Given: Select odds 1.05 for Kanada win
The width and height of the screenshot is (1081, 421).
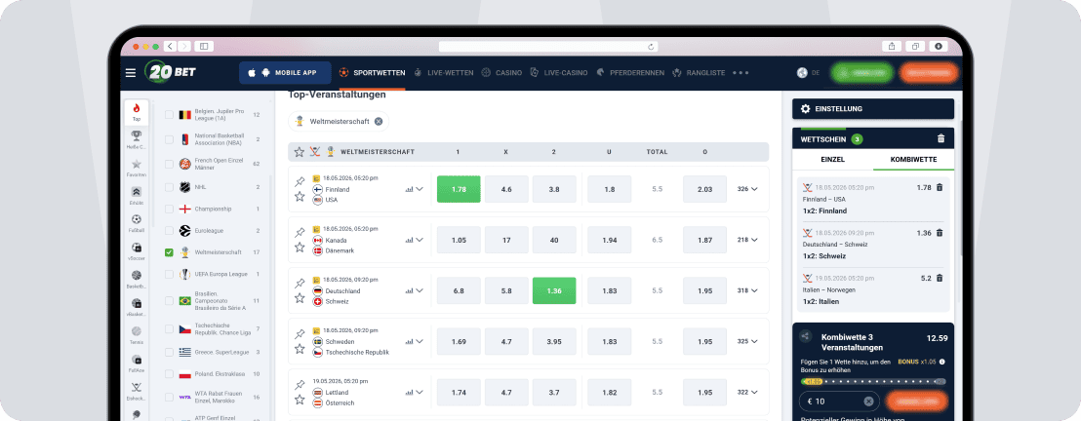Looking at the screenshot, I should click(x=459, y=240).
